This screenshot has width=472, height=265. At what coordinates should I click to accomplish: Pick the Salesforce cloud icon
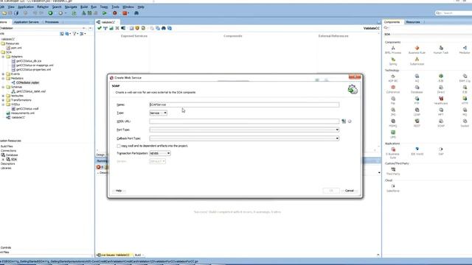(x=393, y=186)
